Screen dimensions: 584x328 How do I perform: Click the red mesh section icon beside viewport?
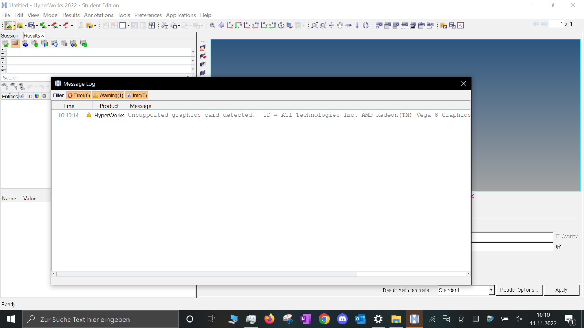203,48
